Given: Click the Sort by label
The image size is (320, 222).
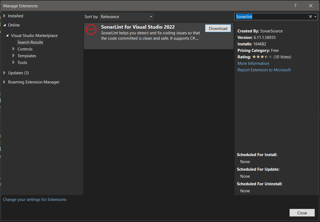Looking at the screenshot, I should (91, 17).
